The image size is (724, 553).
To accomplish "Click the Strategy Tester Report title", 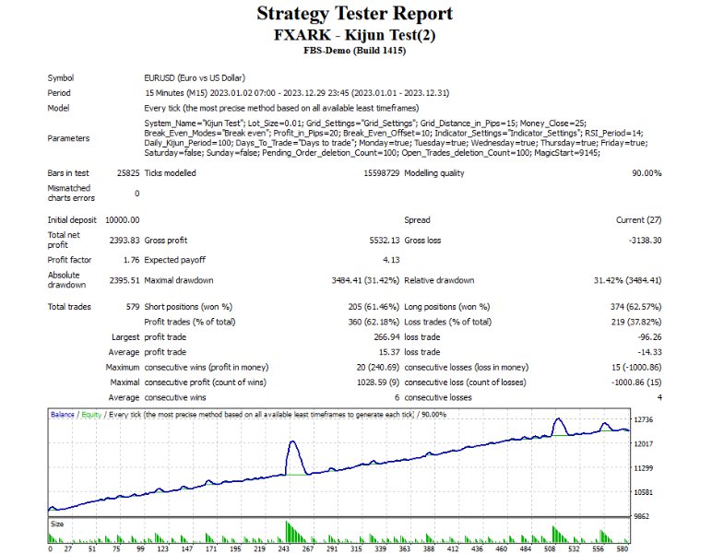I will click(x=354, y=14).
